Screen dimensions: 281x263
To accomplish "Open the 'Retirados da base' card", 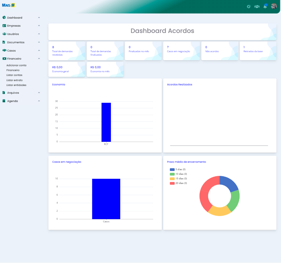I will (258, 51).
